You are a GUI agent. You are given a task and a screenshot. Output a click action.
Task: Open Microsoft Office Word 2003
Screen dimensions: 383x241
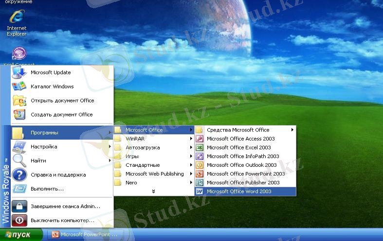coord(245,192)
